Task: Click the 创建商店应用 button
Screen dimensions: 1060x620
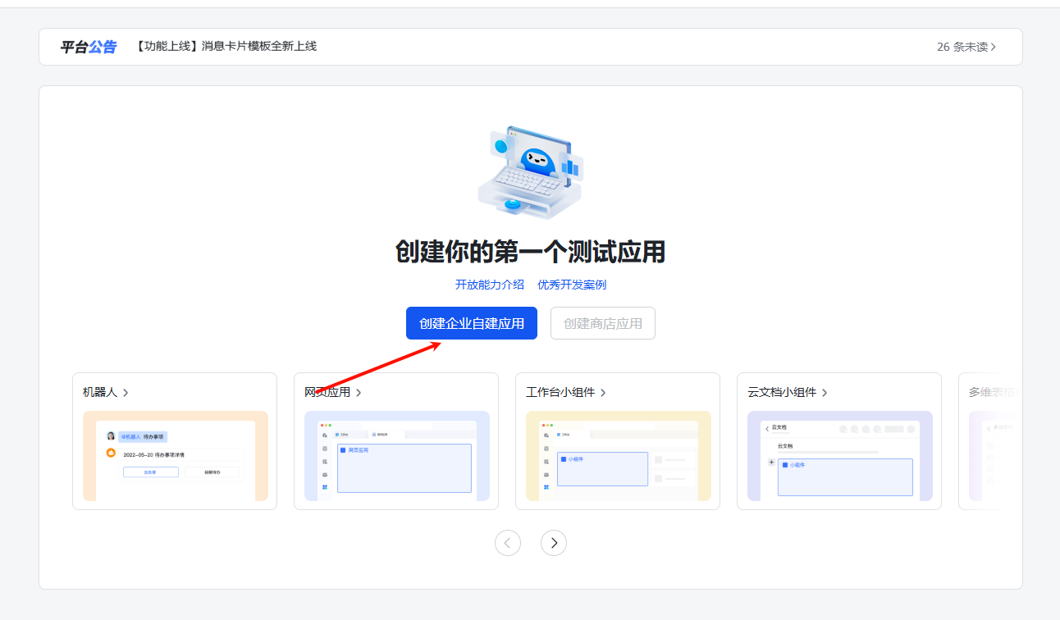Action: point(603,323)
